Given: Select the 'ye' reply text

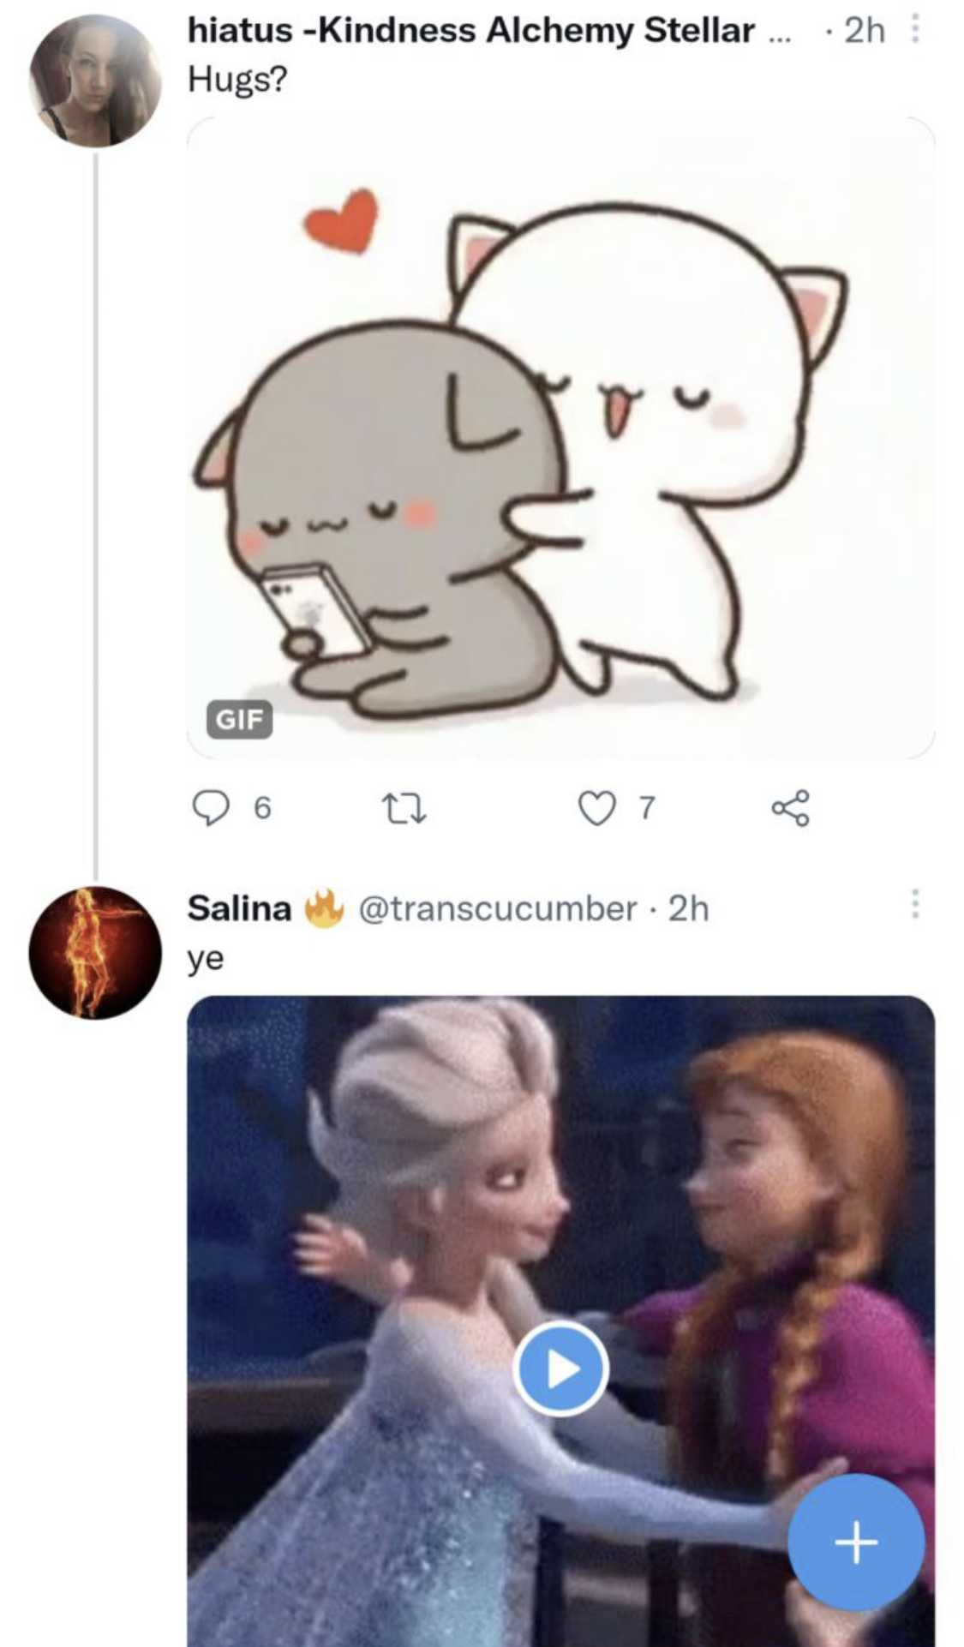Looking at the screenshot, I should coord(206,959).
